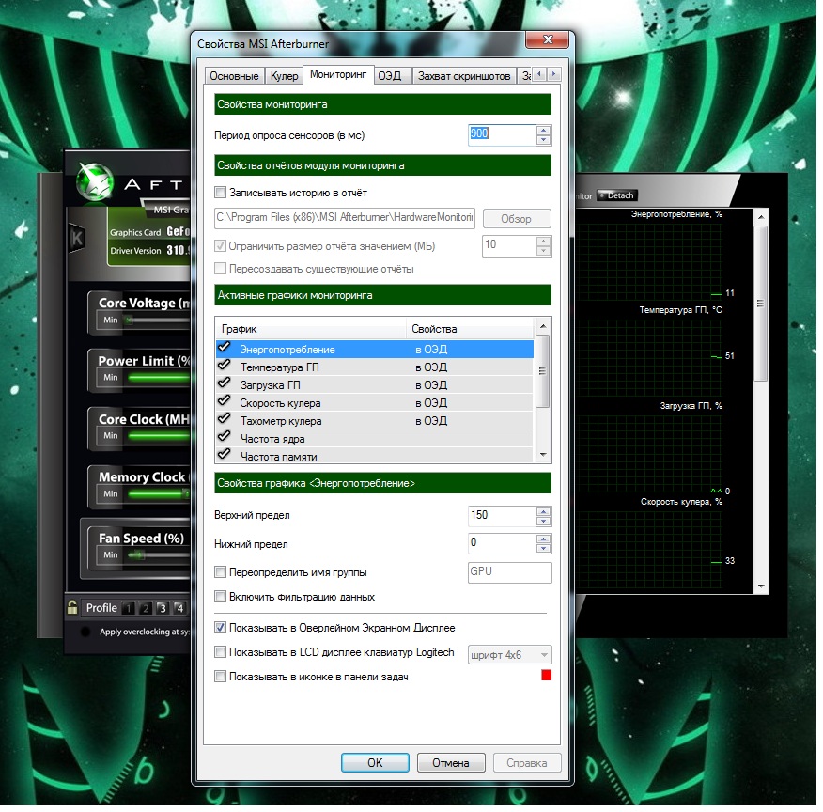Open the шрифт 4x6 font dropdown
The width and height of the screenshot is (823, 812).
pos(510,655)
